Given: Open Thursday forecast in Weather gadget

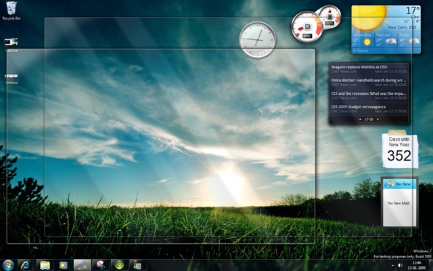Looking at the screenshot, I should click(386, 40).
